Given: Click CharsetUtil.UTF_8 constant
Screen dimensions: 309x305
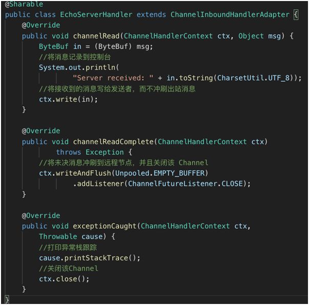Looking at the screenshot, I should [x=253, y=78].
